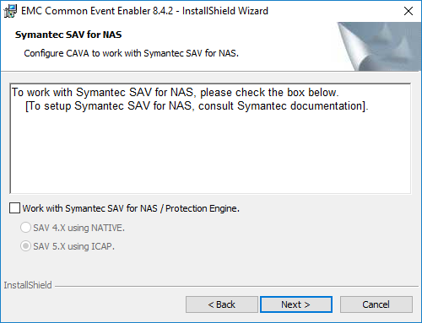Cancel the installation wizard
The width and height of the screenshot is (422, 323).
click(x=376, y=304)
